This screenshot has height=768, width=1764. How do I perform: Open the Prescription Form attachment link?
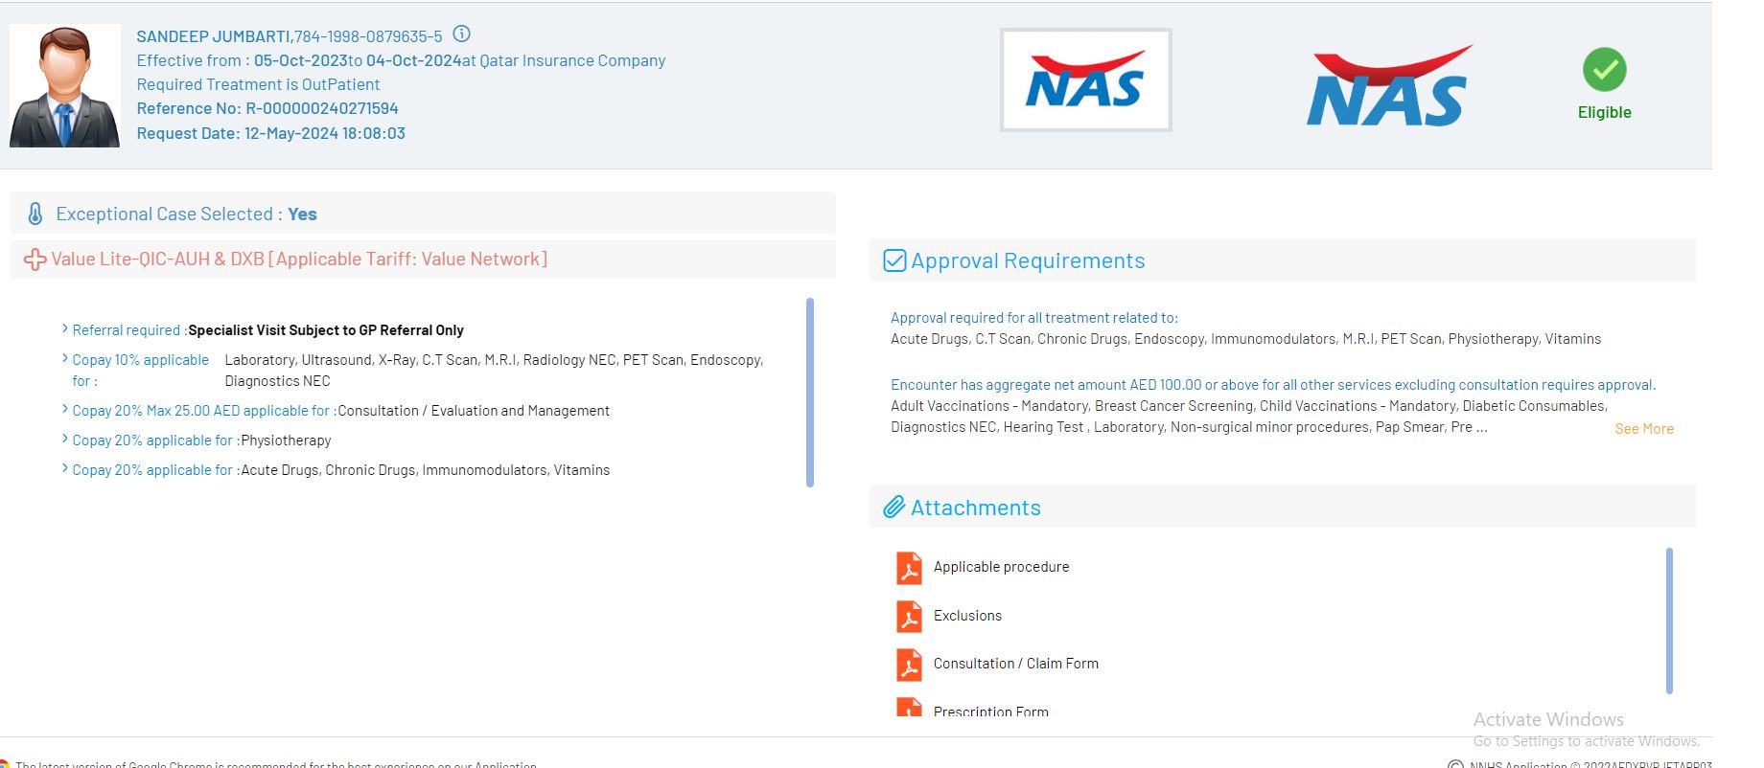(x=990, y=712)
